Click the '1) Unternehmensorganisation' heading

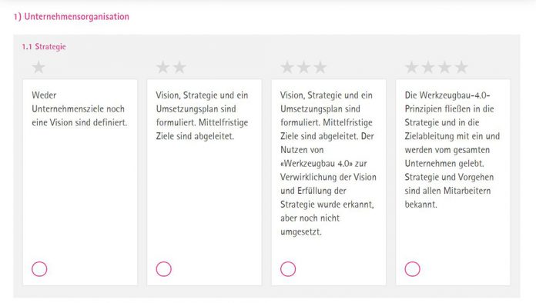(x=72, y=16)
